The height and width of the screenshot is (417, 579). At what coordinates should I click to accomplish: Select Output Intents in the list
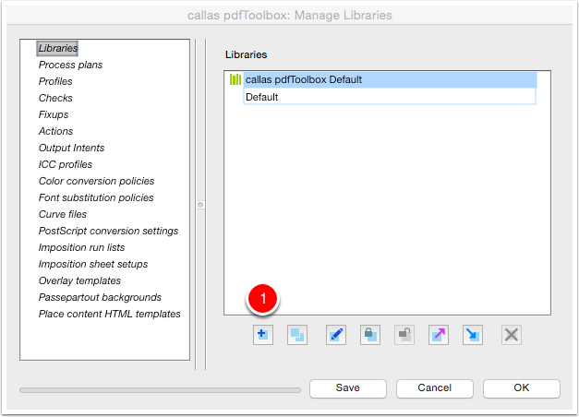click(72, 148)
